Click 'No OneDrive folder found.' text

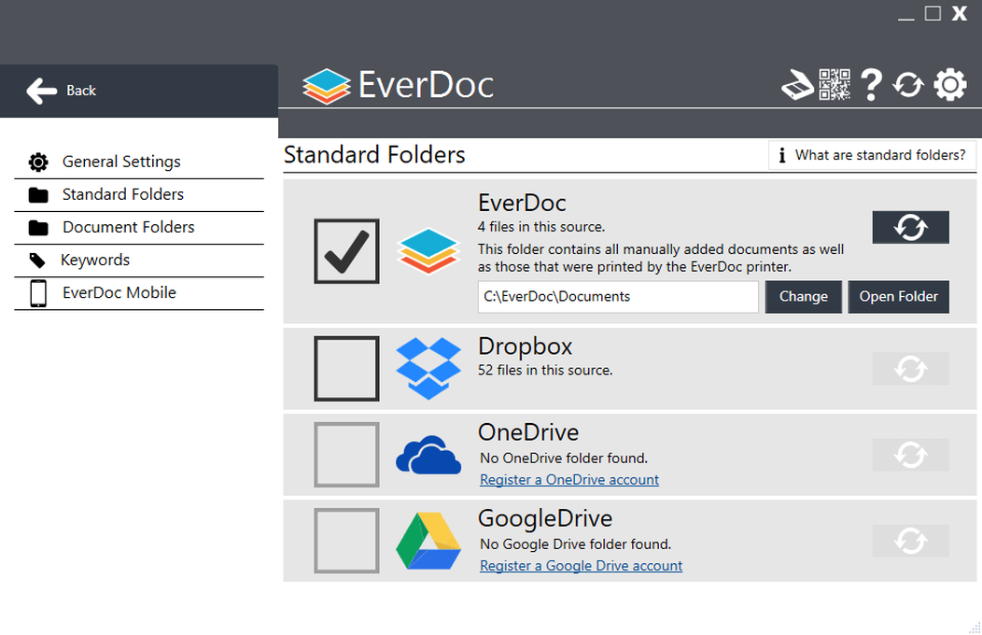click(x=564, y=459)
